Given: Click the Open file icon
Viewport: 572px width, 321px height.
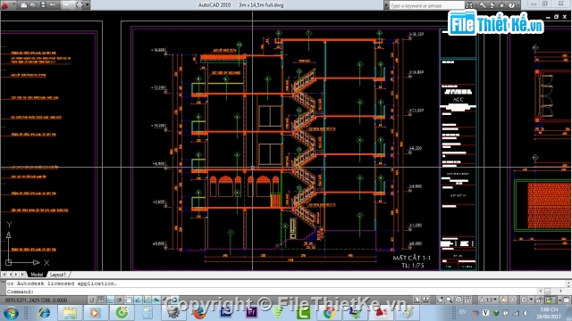Looking at the screenshot, I should pos(33,5).
